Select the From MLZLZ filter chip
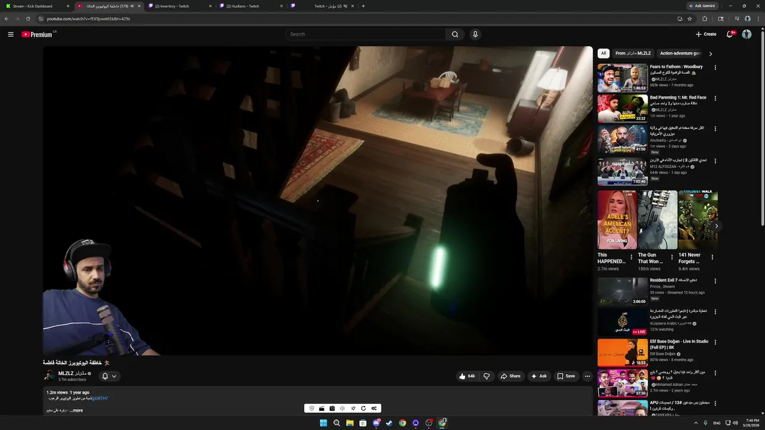Screen dimensions: 765x430 pyautogui.click(x=633, y=53)
